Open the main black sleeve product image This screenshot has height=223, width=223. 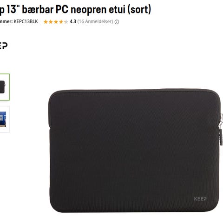pyautogui.click(x=136, y=151)
